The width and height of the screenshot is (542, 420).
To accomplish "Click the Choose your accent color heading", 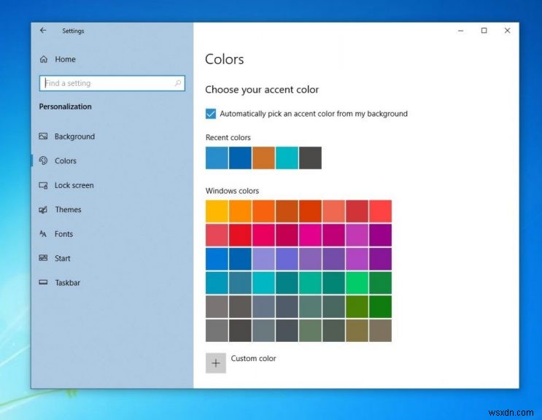I will coord(262,90).
